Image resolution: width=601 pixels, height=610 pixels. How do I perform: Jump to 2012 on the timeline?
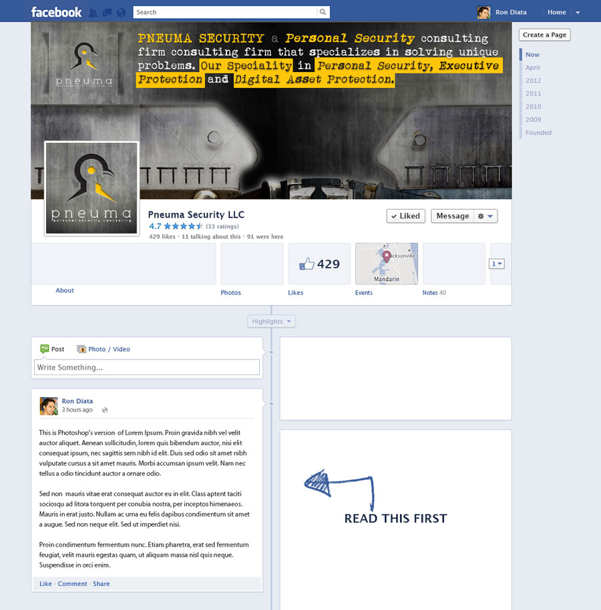coord(534,81)
